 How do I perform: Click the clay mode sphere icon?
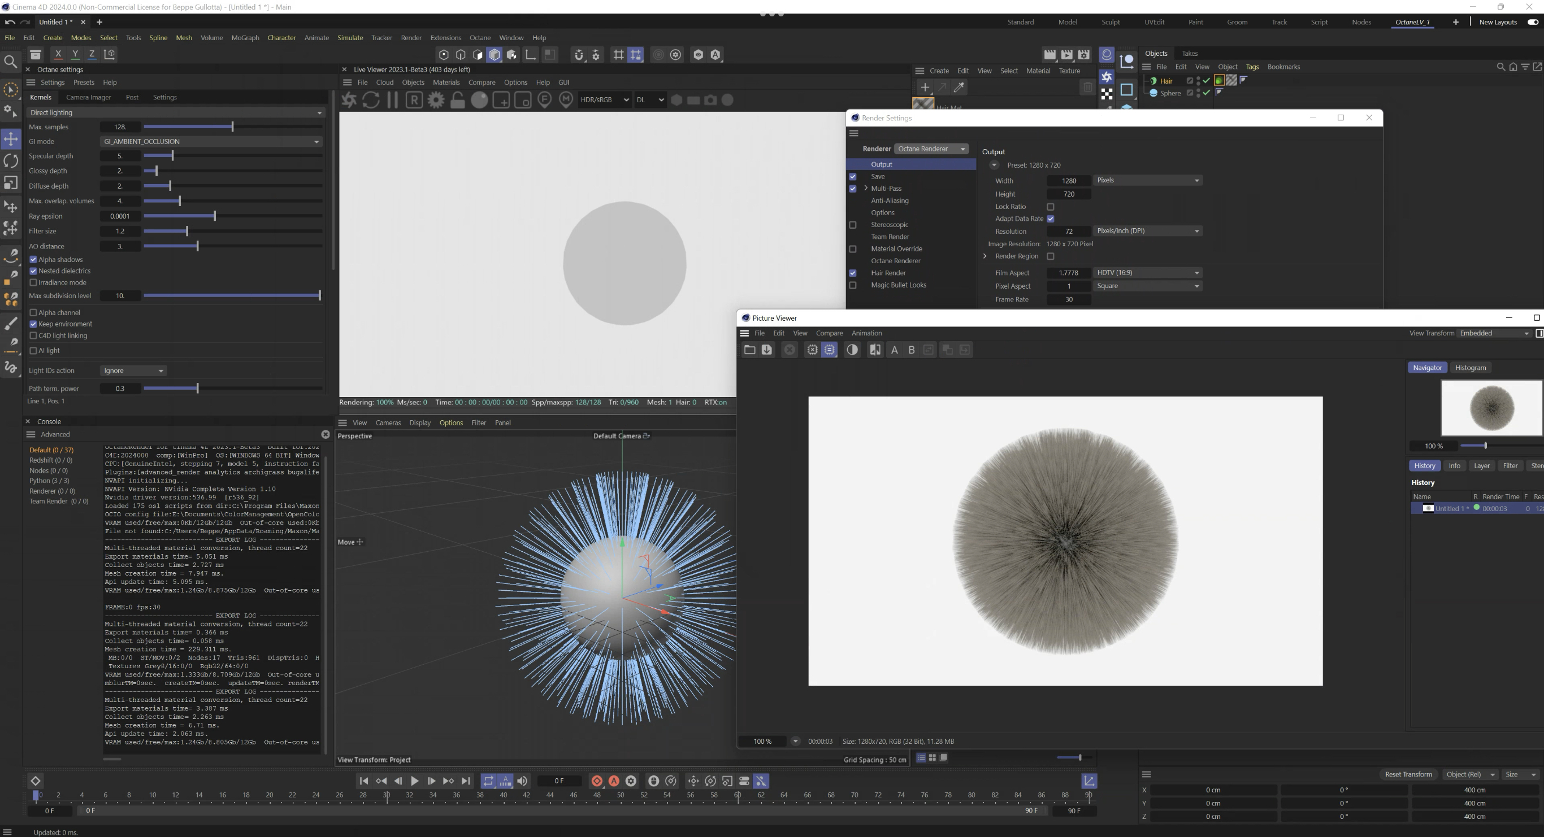pyautogui.click(x=479, y=100)
